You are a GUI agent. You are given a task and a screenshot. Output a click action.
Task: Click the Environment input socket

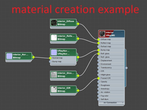click(99, 64)
